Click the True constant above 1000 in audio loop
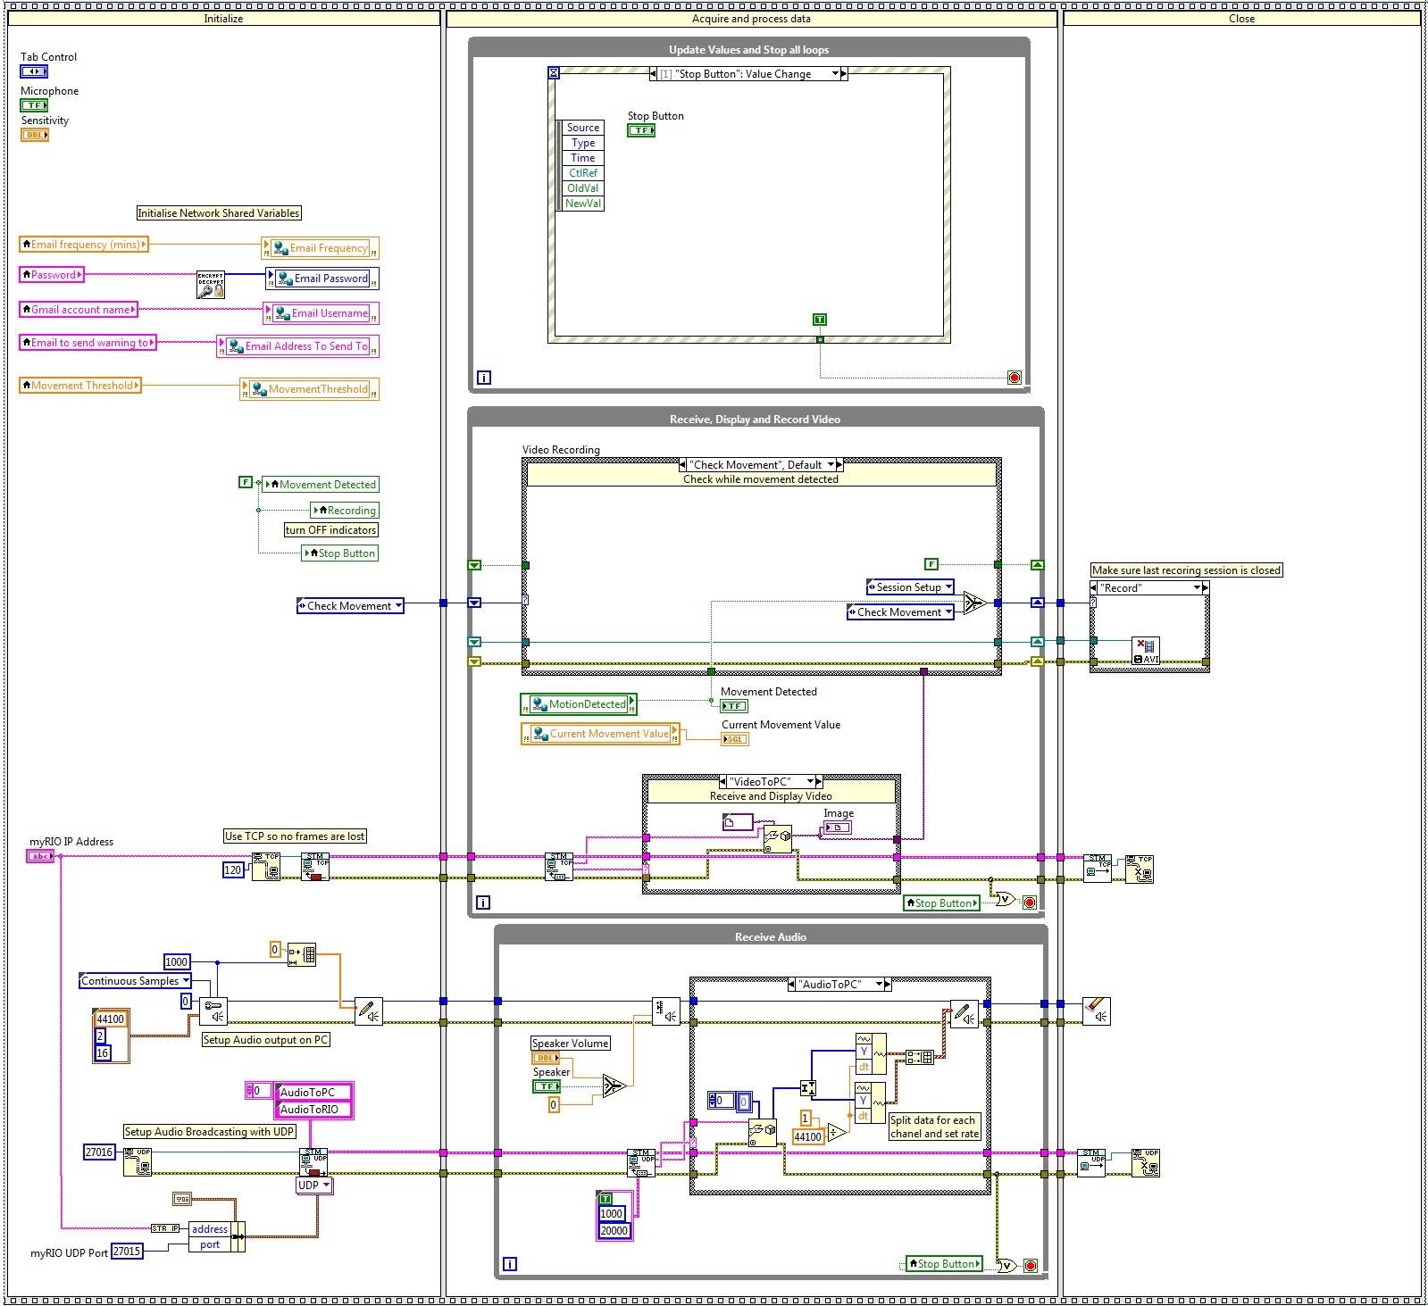 coord(605,1199)
